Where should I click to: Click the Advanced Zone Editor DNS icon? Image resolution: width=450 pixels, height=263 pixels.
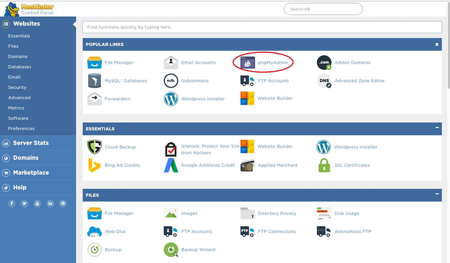click(324, 81)
